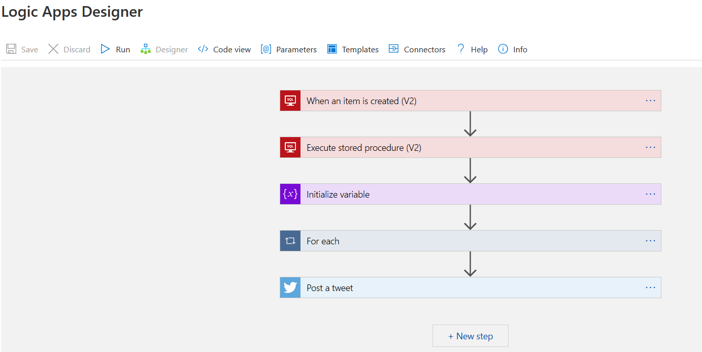Viewport: 702px width, 352px height.
Task: Click the Help question mark icon
Action: click(x=461, y=49)
